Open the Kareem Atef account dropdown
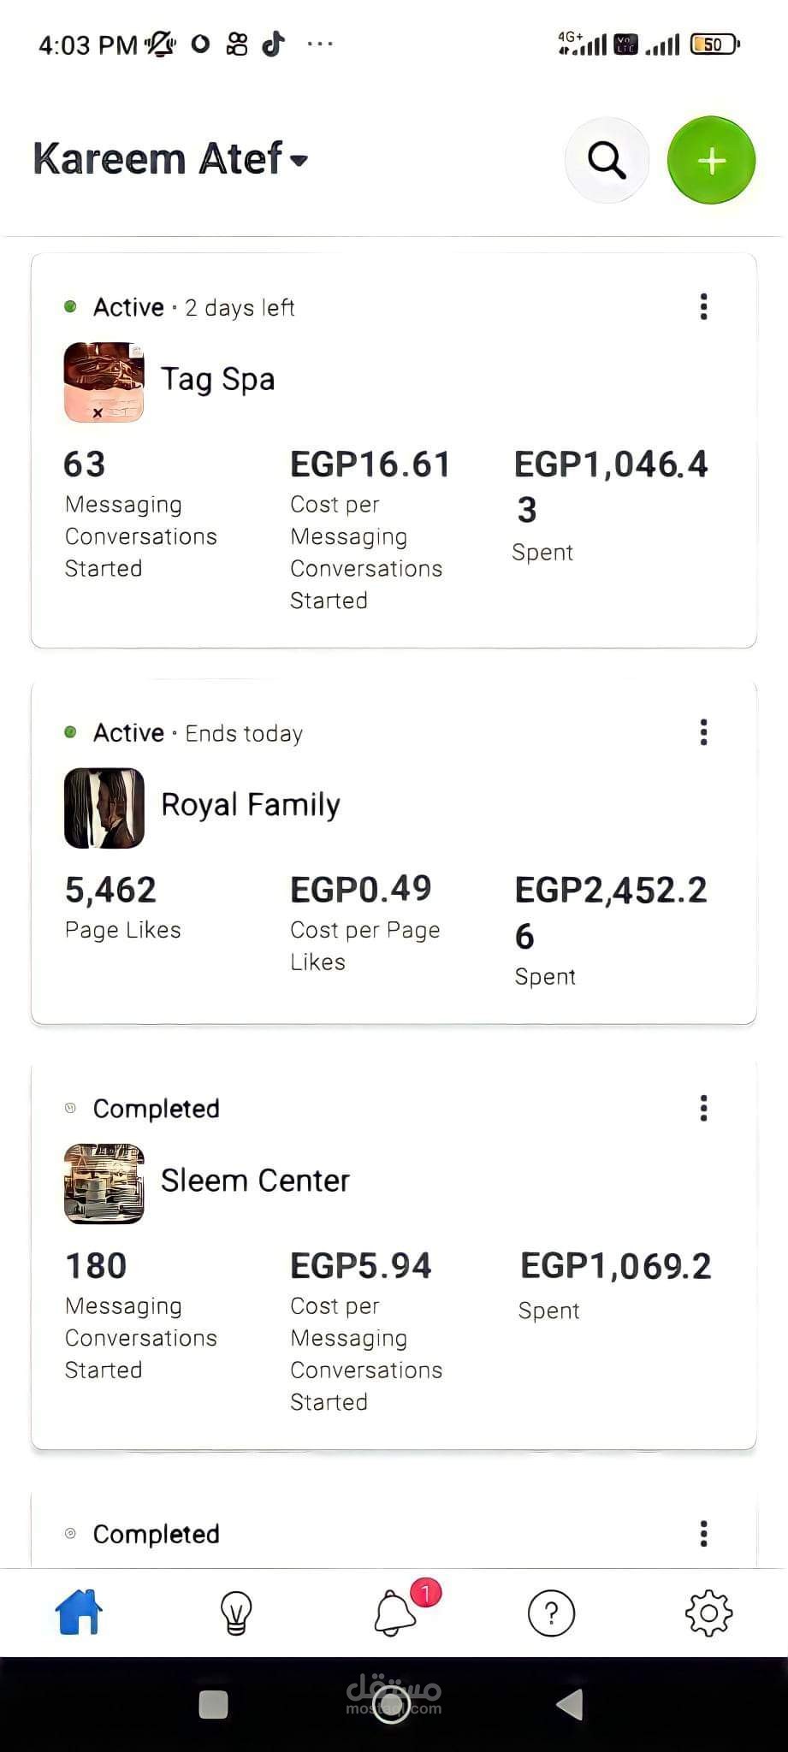Viewport: 788px width, 1752px height. click(170, 159)
